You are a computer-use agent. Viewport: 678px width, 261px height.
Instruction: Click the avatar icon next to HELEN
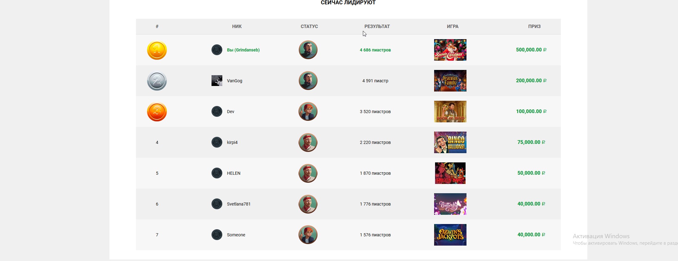click(217, 173)
